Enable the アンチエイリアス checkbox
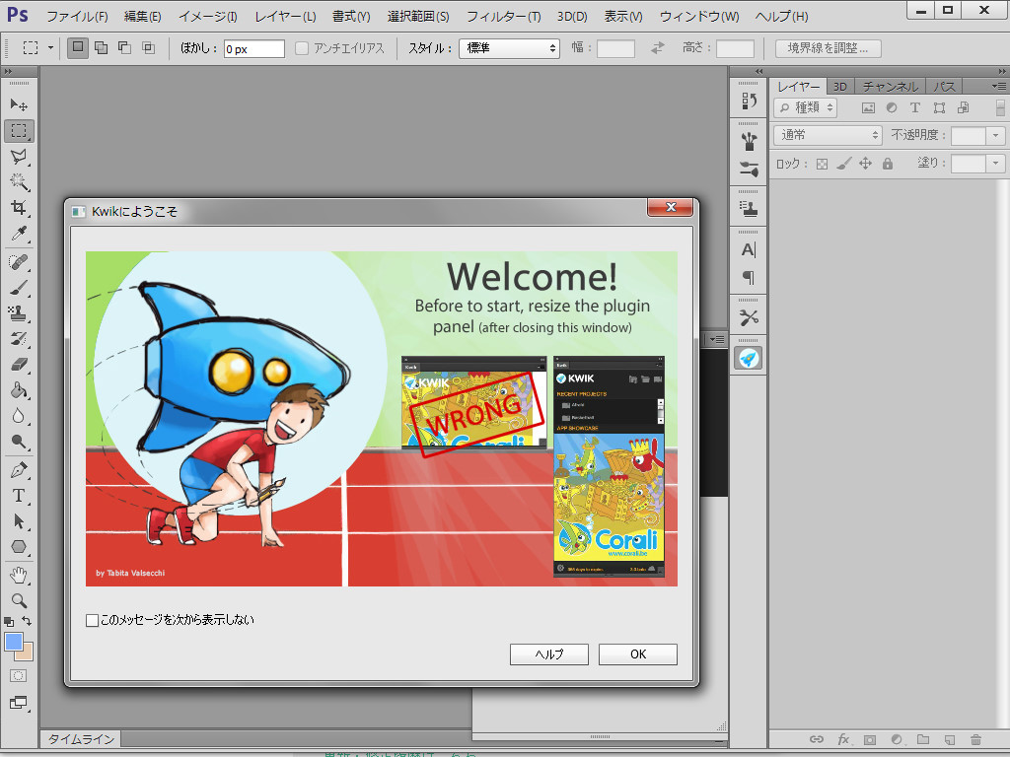This screenshot has height=757, width=1010. [302, 48]
